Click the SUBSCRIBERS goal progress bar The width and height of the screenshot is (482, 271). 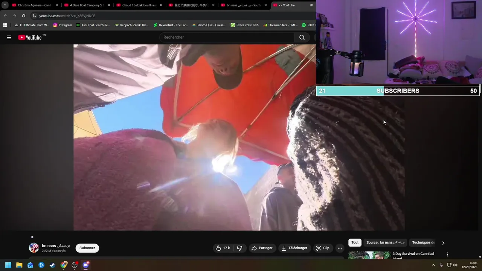[x=398, y=91]
